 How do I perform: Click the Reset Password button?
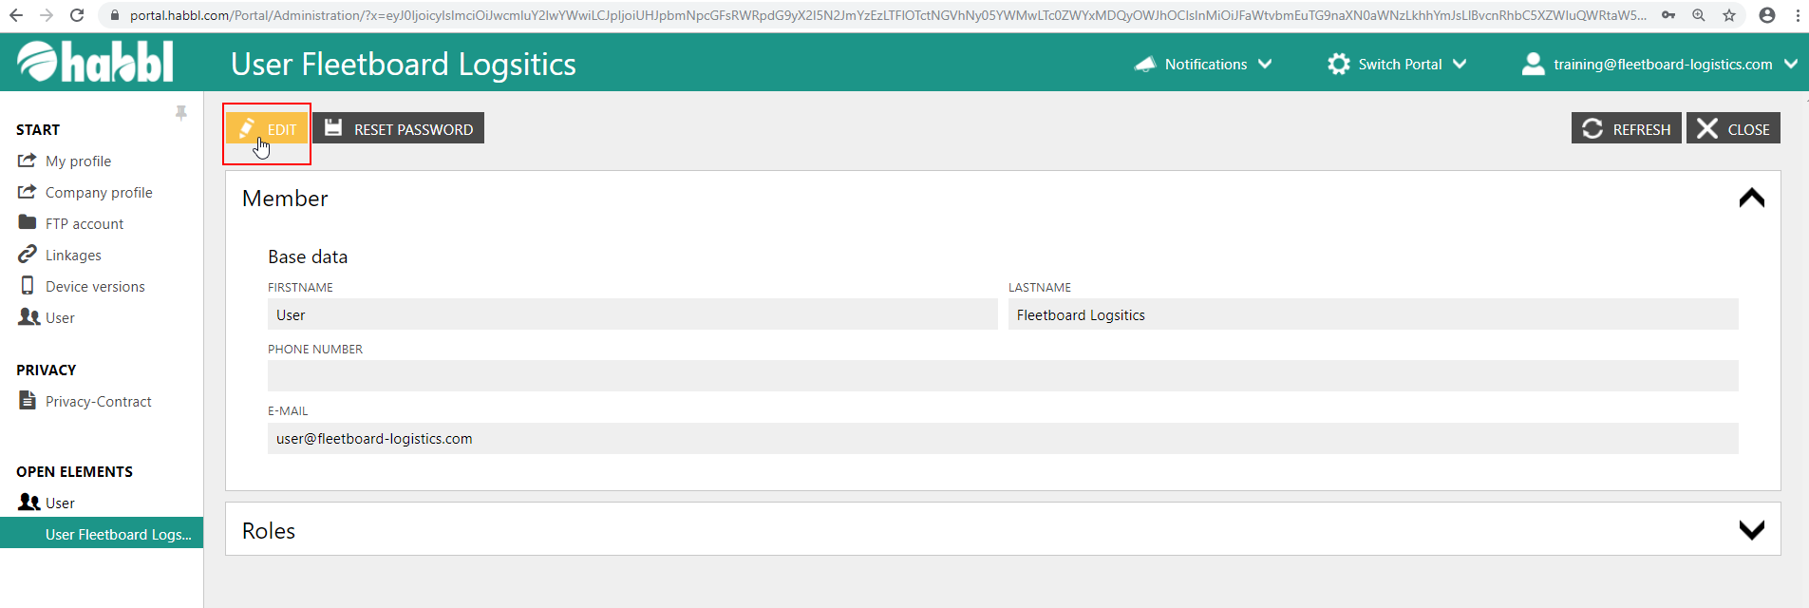click(x=399, y=129)
